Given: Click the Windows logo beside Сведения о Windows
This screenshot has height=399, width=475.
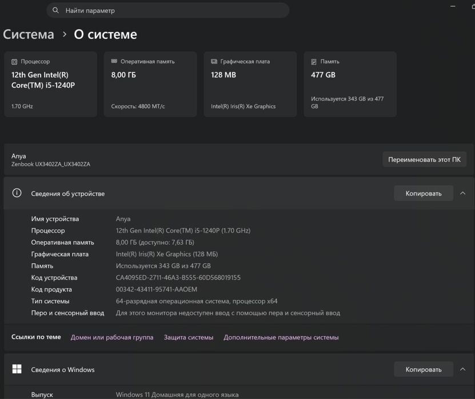Looking at the screenshot, I should click(x=17, y=369).
